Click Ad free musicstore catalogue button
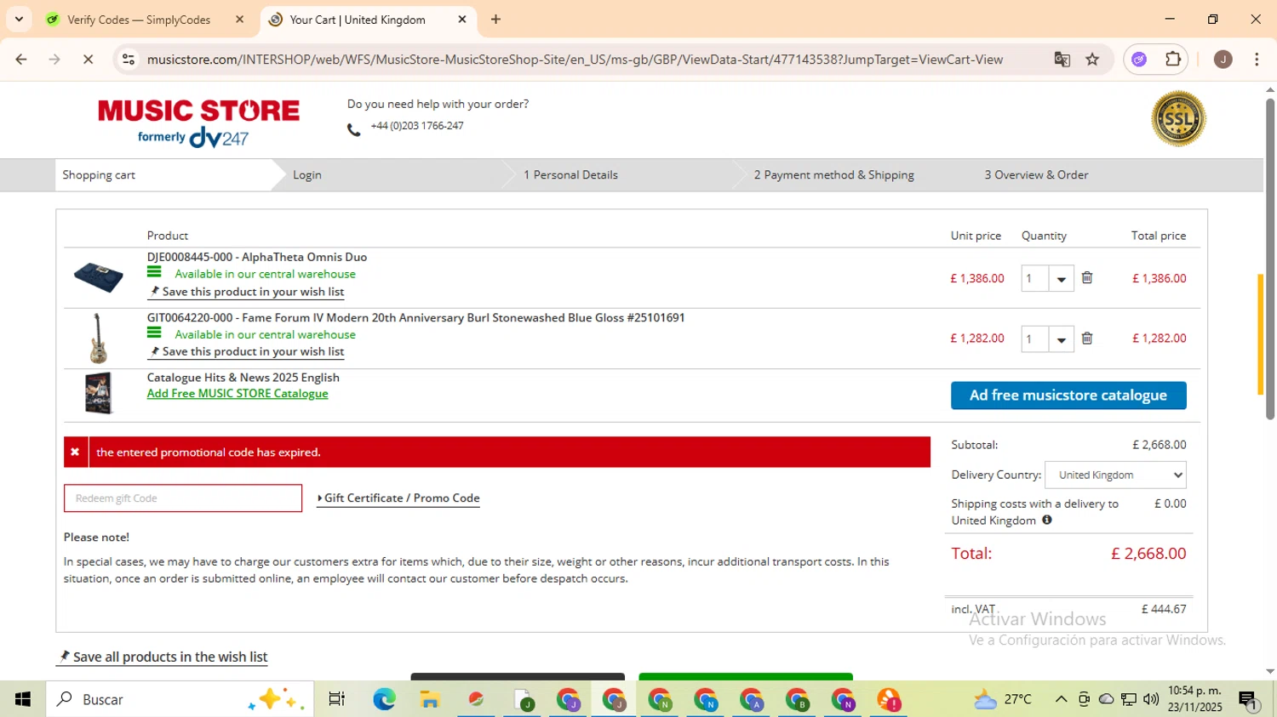 pos(1068,395)
